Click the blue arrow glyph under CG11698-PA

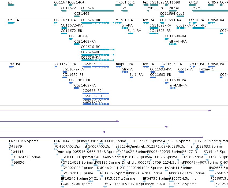(x=167, y=83)
